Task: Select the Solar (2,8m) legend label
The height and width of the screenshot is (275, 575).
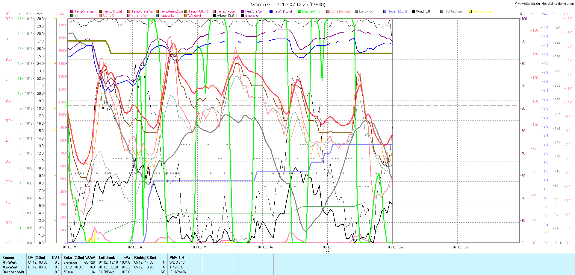Action: pos(140,16)
